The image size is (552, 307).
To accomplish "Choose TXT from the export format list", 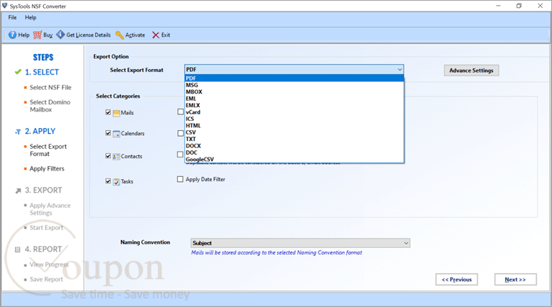I will 294,139.
